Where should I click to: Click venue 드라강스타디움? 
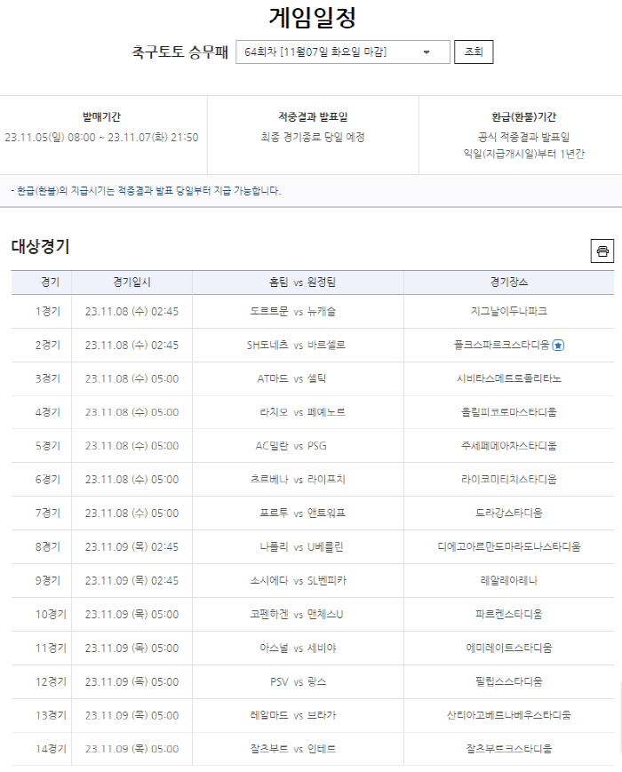pyautogui.click(x=509, y=513)
